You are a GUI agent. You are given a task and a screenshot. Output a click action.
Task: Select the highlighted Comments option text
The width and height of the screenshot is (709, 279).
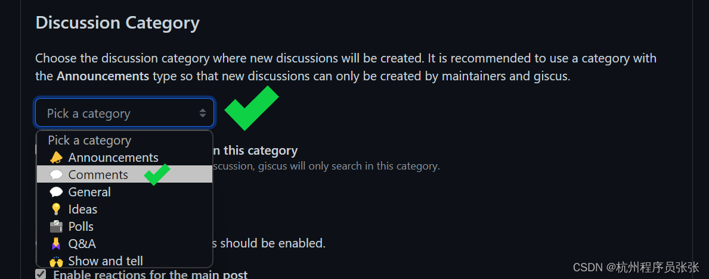[98, 175]
